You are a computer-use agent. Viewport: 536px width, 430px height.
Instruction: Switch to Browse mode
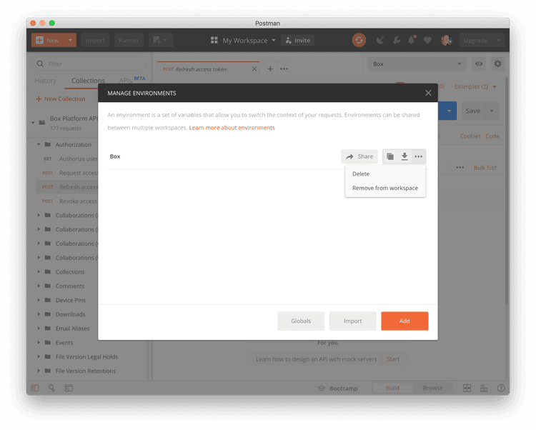tap(433, 388)
